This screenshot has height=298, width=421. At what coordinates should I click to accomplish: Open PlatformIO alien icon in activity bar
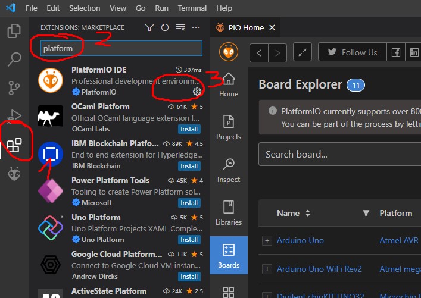pyautogui.click(x=14, y=174)
